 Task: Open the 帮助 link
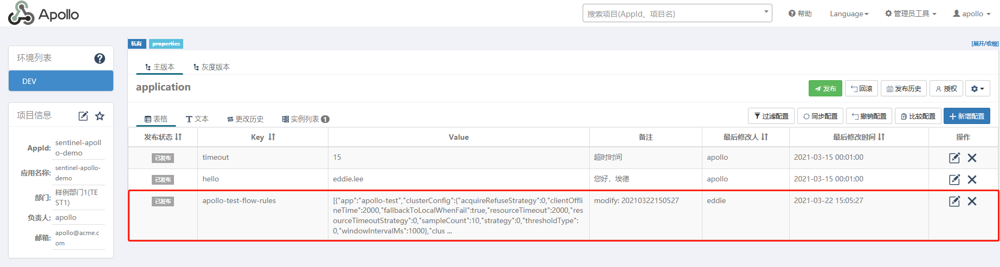coord(800,14)
